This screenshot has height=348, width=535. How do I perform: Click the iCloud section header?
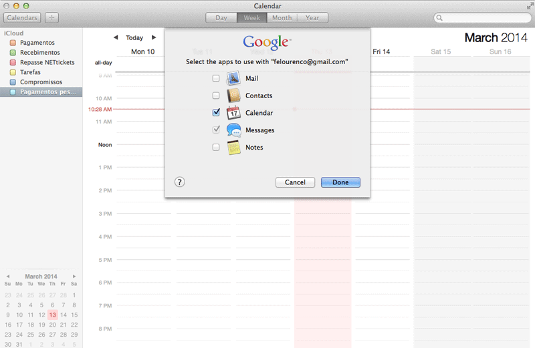click(x=13, y=33)
